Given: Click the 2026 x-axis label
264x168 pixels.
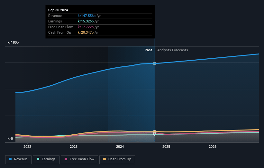Looking at the screenshot, I should 213,147.
